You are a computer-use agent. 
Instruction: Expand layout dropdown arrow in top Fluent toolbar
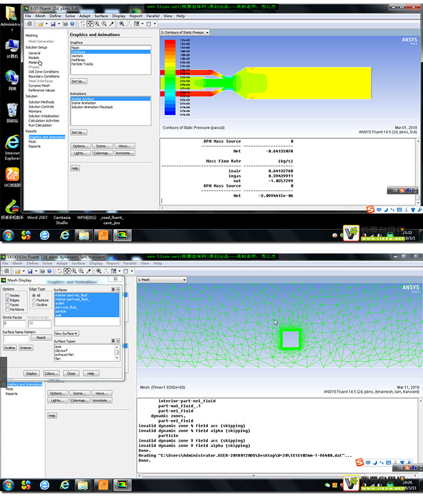point(142,24)
